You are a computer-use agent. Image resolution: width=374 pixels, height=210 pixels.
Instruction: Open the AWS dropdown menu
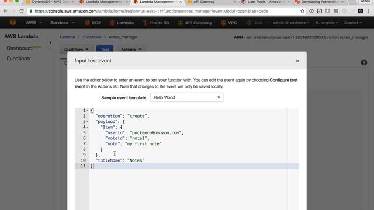tap(34, 23)
